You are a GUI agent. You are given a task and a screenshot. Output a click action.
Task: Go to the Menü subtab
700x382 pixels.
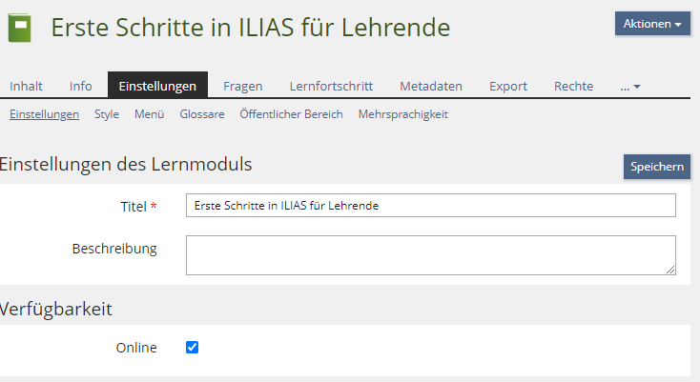coord(149,114)
